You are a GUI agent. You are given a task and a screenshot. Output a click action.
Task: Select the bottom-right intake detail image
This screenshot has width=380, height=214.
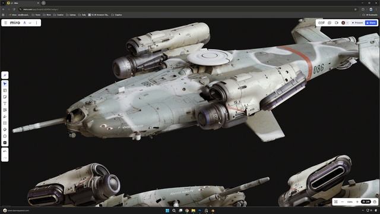point(330,181)
